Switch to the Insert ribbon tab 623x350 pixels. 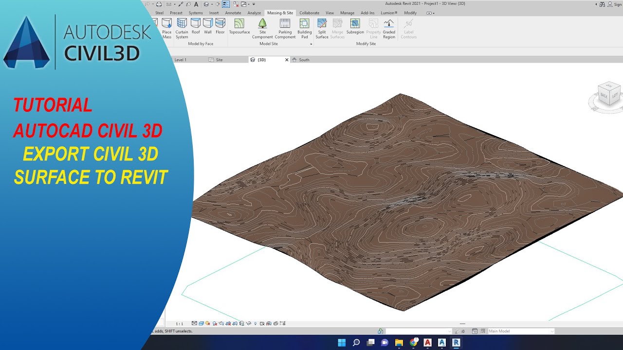214,13
